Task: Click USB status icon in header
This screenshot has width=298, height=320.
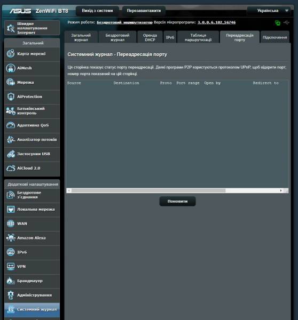Action: coord(287,22)
